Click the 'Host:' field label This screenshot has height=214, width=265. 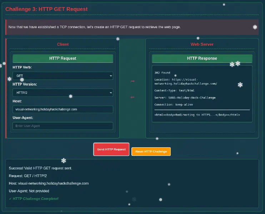(x=17, y=101)
